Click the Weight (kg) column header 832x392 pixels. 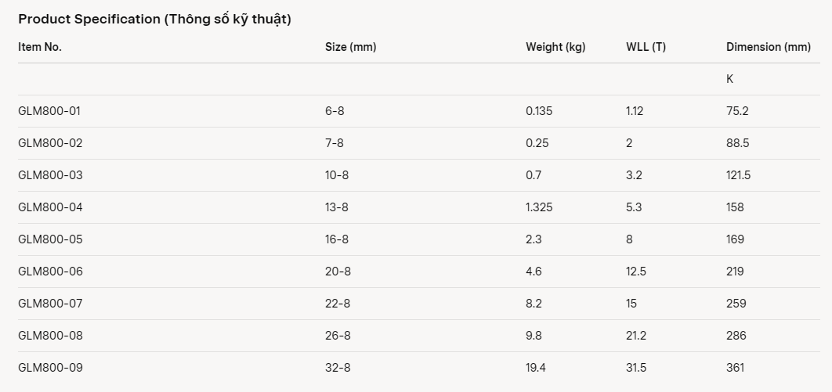pos(555,47)
